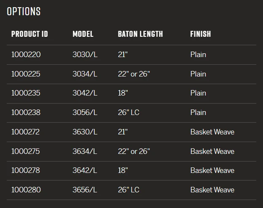Click Basket Weave finish in the 1000275 row
The width and height of the screenshot is (263, 208).
tap(212, 151)
